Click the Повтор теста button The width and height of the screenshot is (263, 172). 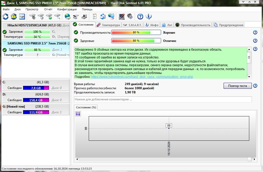(238, 86)
